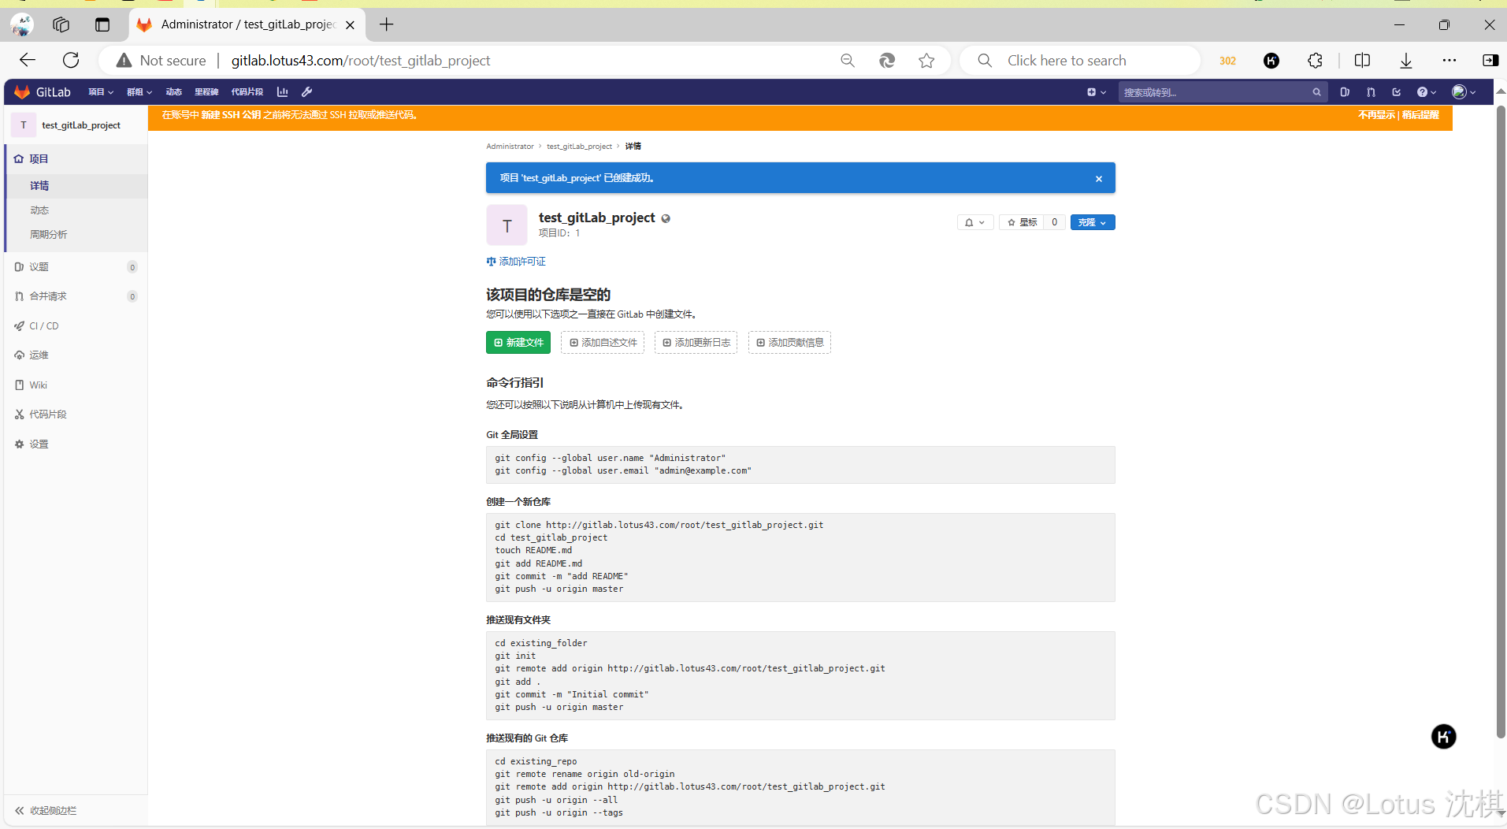The image size is (1507, 829).
Task: Expand the 克隆 clone dropdown
Action: click(x=1093, y=223)
